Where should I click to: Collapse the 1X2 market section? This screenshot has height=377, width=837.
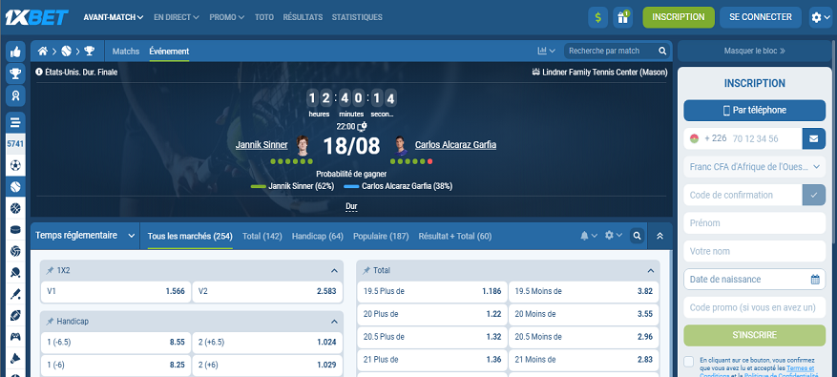[334, 271]
